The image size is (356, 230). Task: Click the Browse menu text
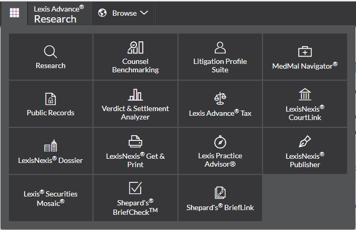tap(124, 13)
